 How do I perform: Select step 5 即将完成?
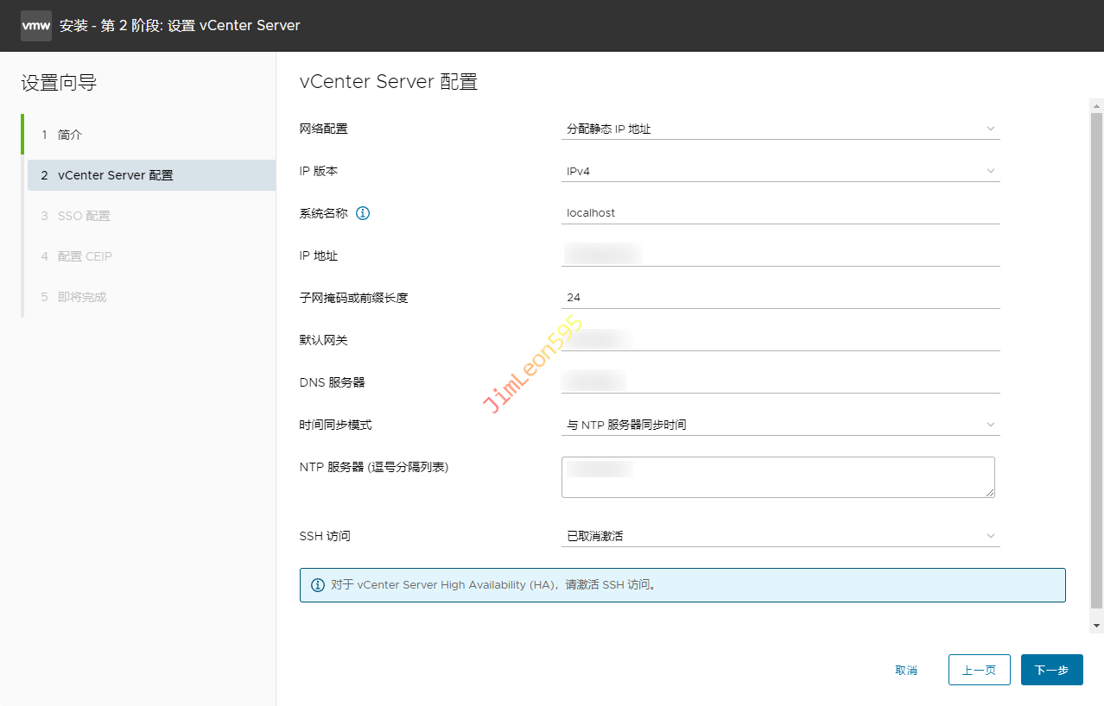click(x=82, y=297)
